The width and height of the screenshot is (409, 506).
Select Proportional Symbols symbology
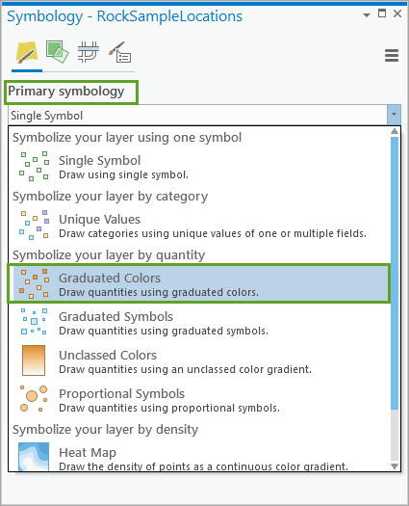[199, 400]
